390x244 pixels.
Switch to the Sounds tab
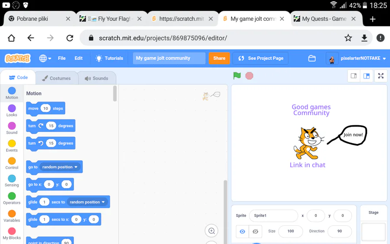click(97, 78)
